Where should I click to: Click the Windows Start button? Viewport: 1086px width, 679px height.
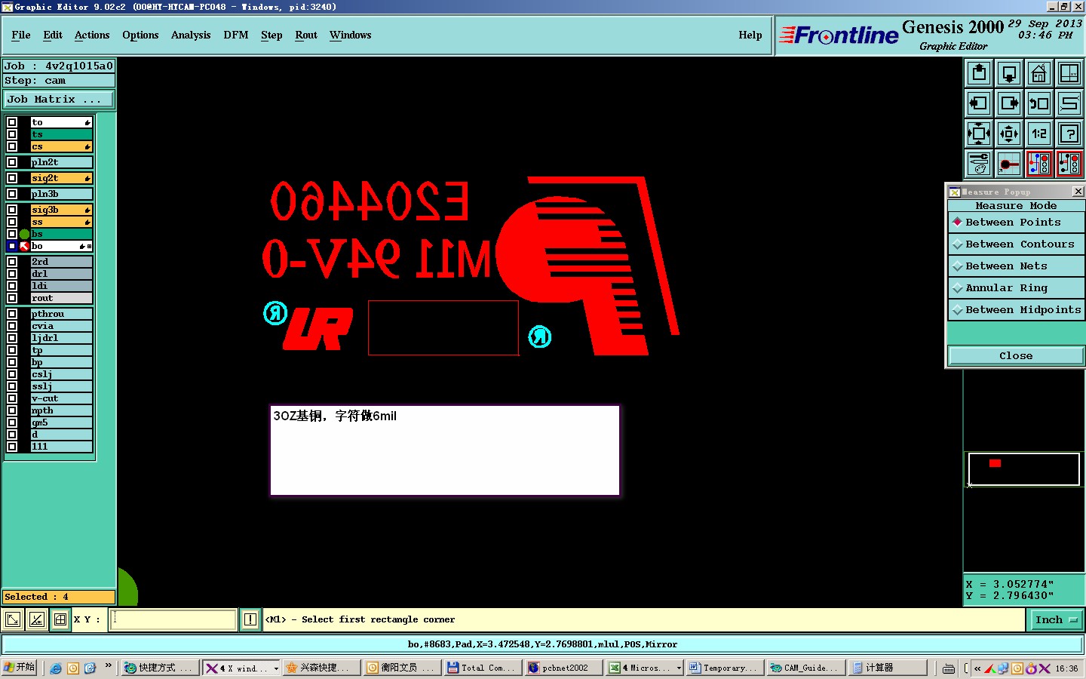tap(20, 668)
